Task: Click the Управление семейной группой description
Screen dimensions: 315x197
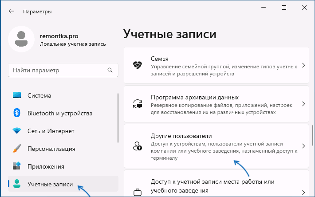Action: (x=224, y=70)
